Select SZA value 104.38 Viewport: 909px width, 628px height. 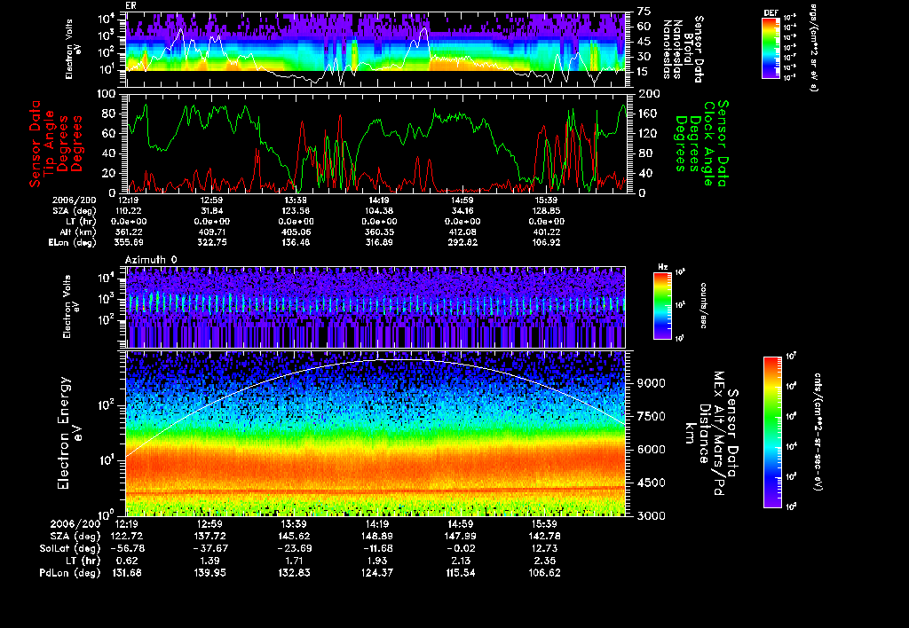[378, 211]
